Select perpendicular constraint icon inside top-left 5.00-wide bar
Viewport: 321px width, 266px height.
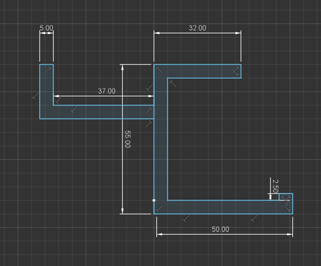pyautogui.click(x=48, y=70)
